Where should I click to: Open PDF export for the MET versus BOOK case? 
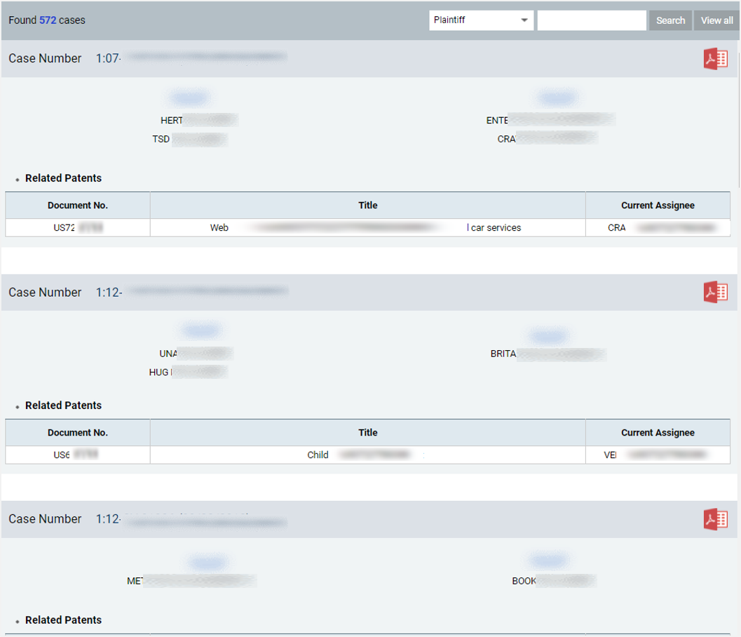tap(715, 519)
